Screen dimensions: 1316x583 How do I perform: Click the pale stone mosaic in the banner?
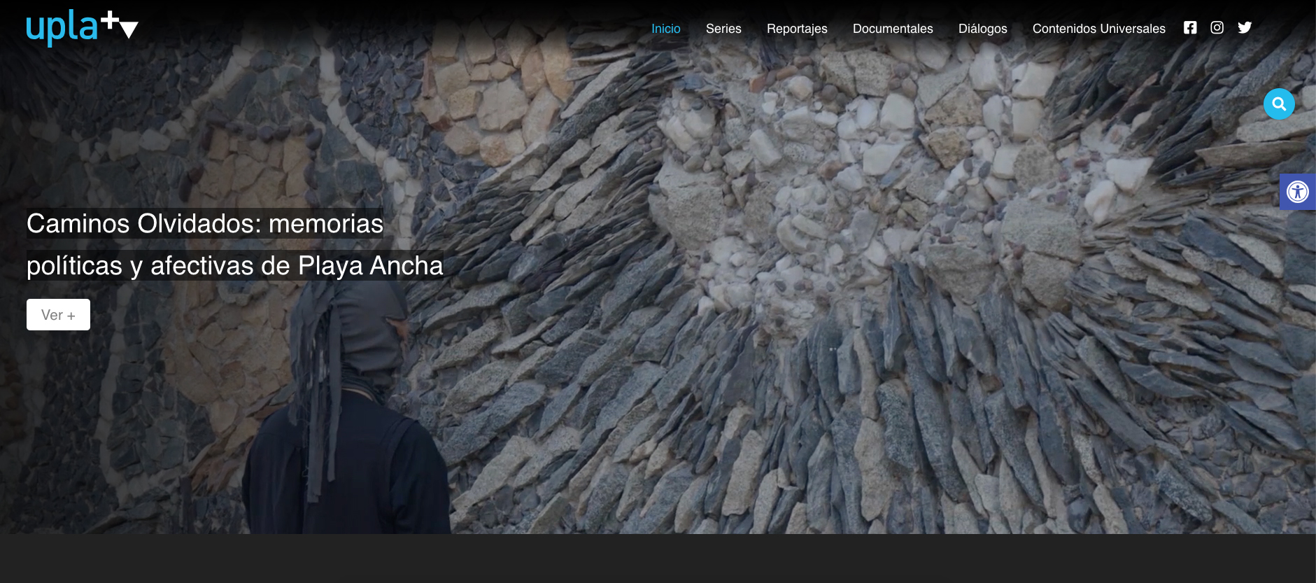(x=840, y=175)
